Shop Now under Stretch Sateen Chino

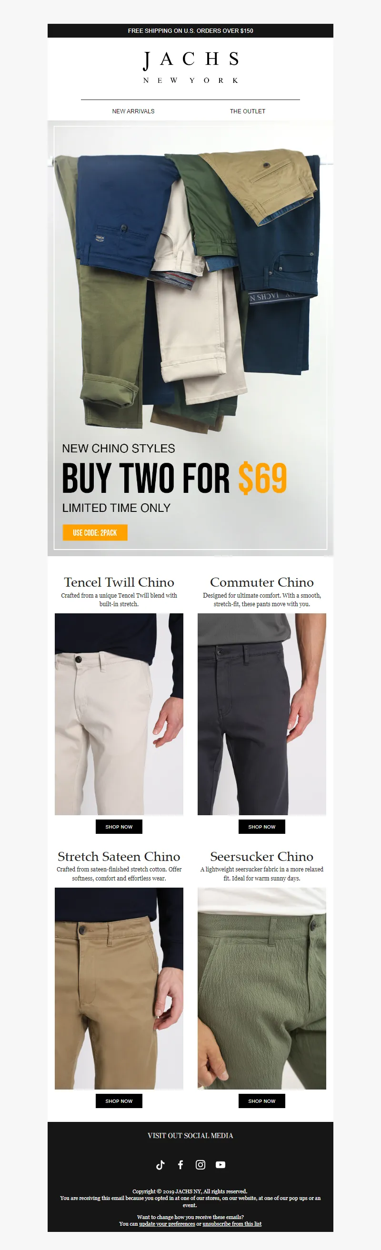point(119,1101)
